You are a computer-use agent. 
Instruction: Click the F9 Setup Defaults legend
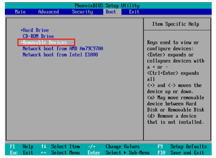coord(182,147)
